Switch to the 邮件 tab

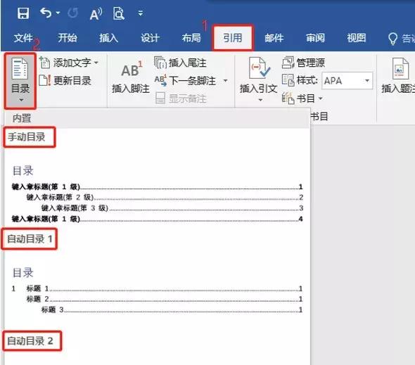pos(274,38)
